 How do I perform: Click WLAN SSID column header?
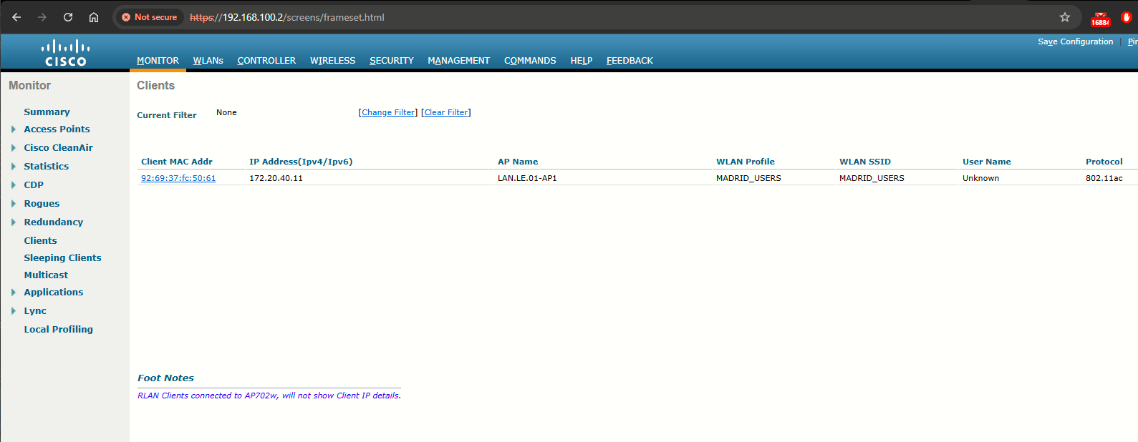[x=865, y=162]
